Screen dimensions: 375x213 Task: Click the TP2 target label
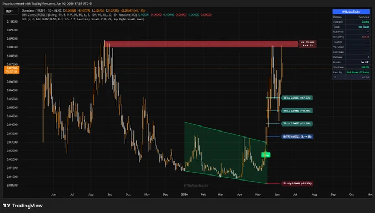[x=297, y=111]
